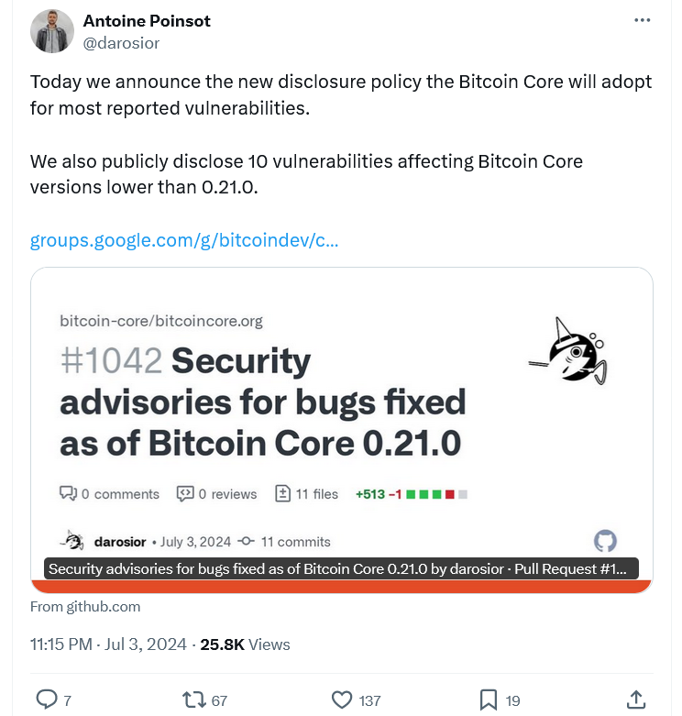Click the share upload icon

coord(636,699)
